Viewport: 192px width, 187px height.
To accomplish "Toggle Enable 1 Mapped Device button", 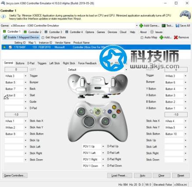I will (x=21, y=37).
